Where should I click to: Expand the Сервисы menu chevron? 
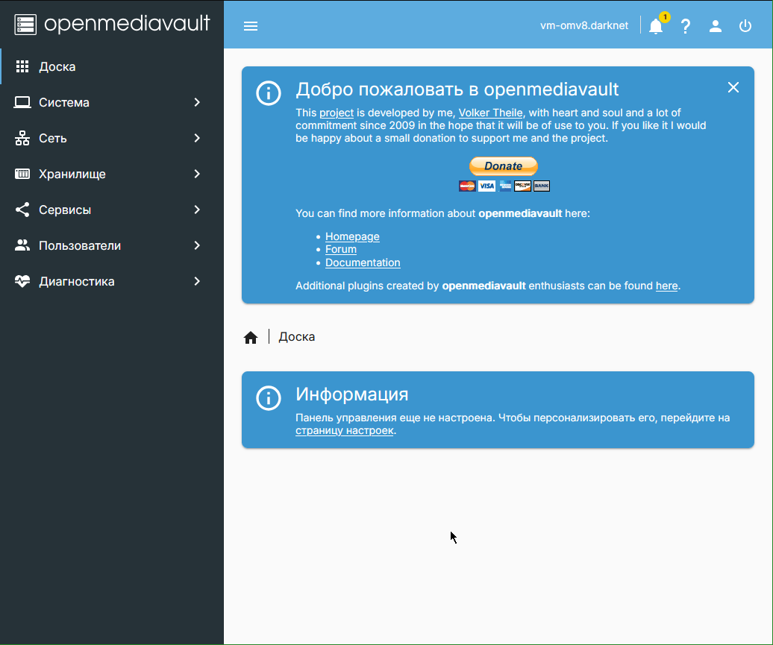pyautogui.click(x=197, y=210)
